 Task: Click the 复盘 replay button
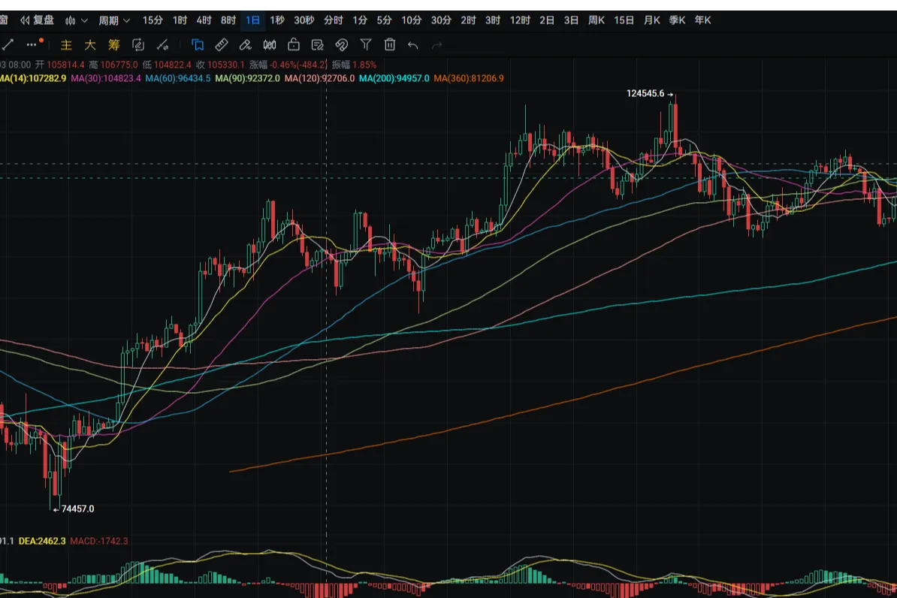click(37, 20)
